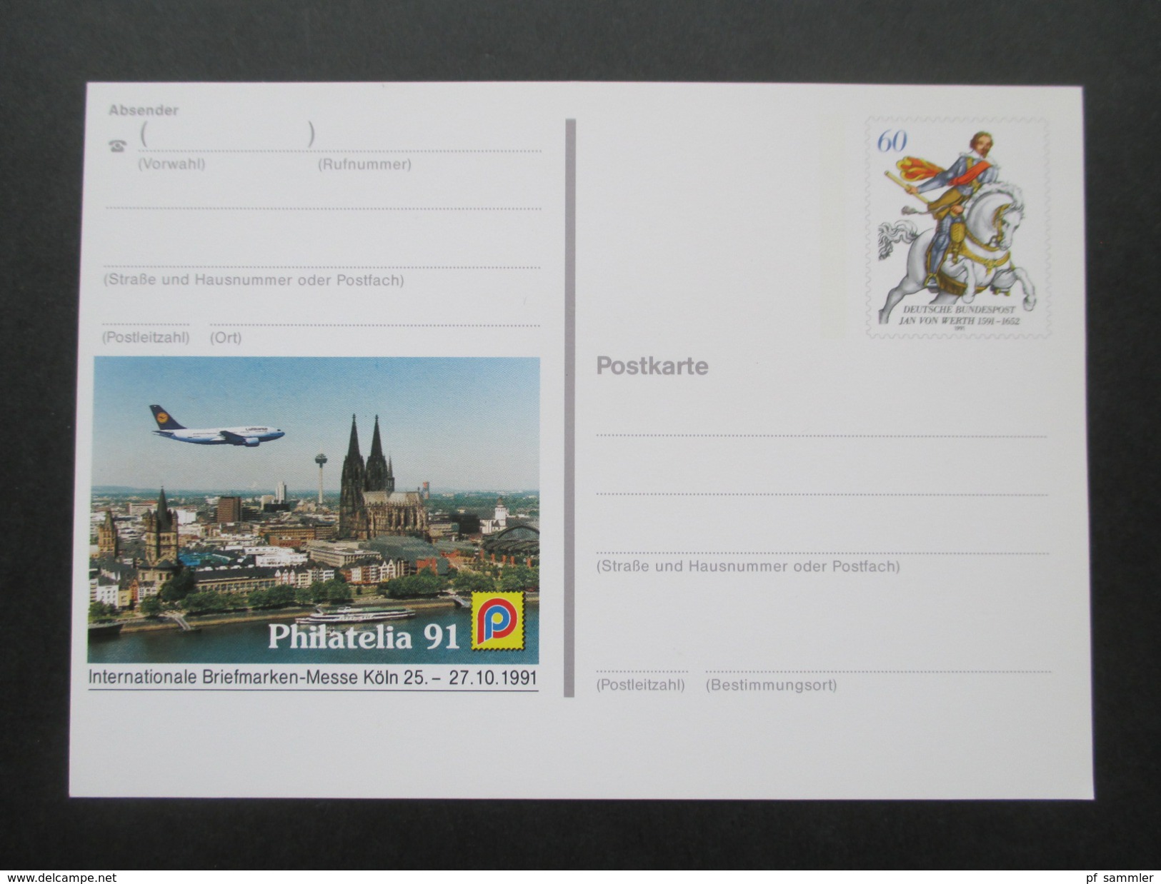The height and width of the screenshot is (884, 1161).
Task: Click the 'Postkarte' heading
Action: 652,366
